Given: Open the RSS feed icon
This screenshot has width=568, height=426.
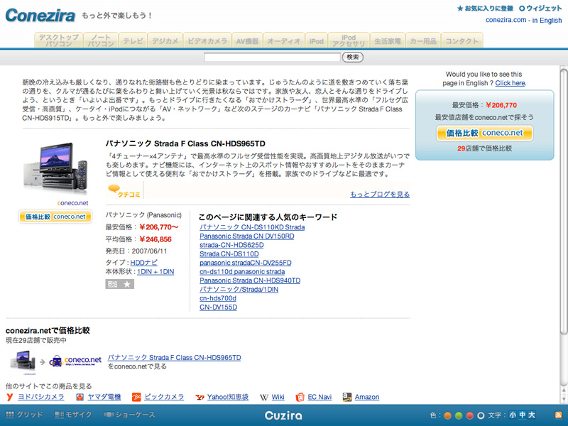Looking at the screenshot, I should point(559,415).
